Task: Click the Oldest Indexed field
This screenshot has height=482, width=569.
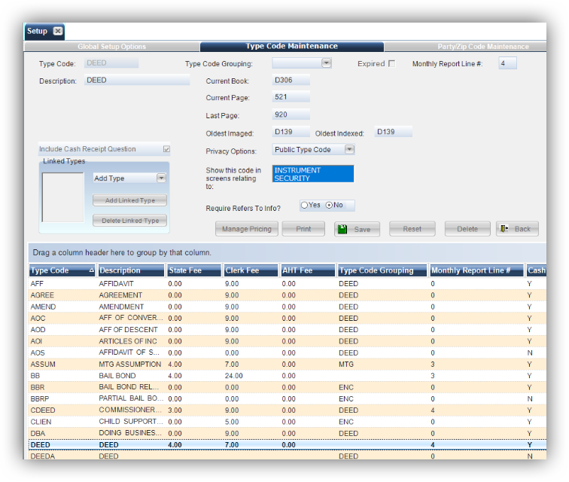Action: 394,132
